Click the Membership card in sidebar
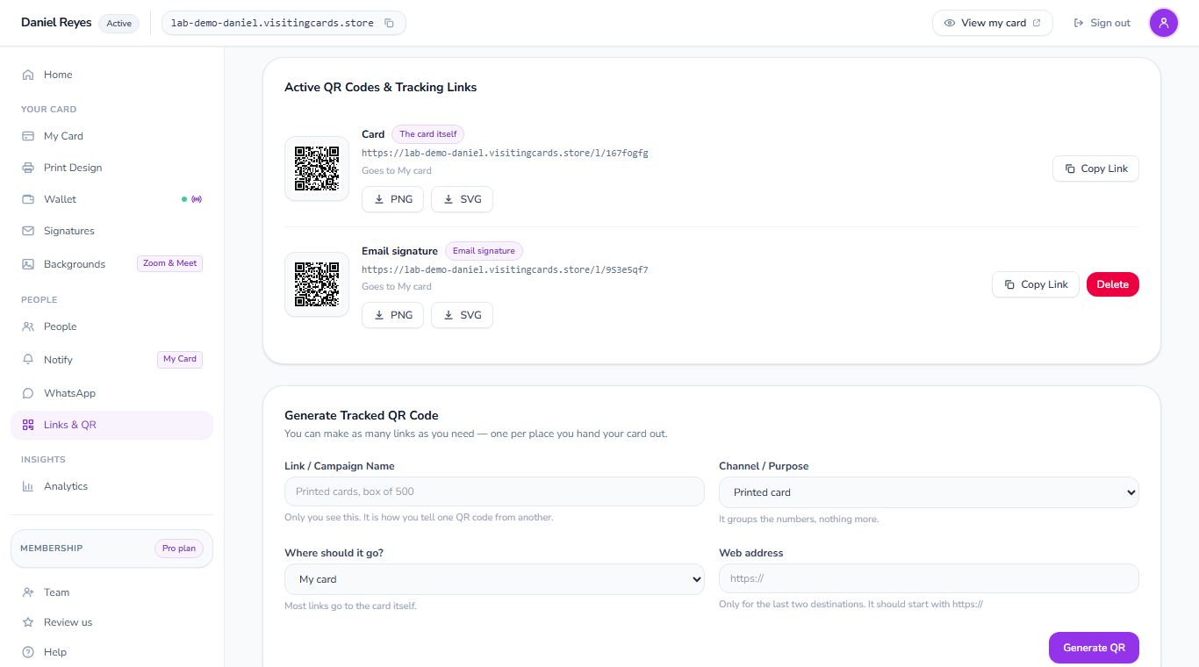This screenshot has height=667, width=1199. [x=111, y=549]
